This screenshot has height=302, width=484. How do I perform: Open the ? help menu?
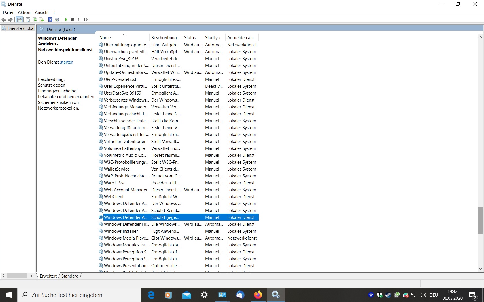point(54,12)
